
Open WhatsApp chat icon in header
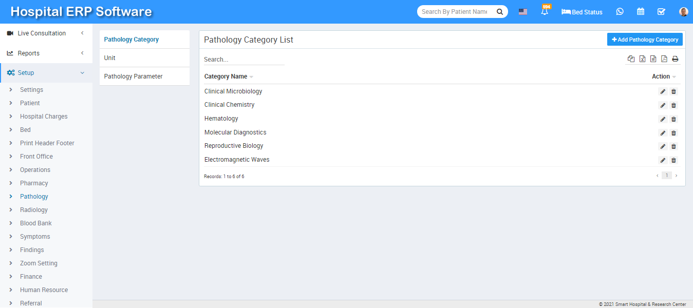coord(620,12)
